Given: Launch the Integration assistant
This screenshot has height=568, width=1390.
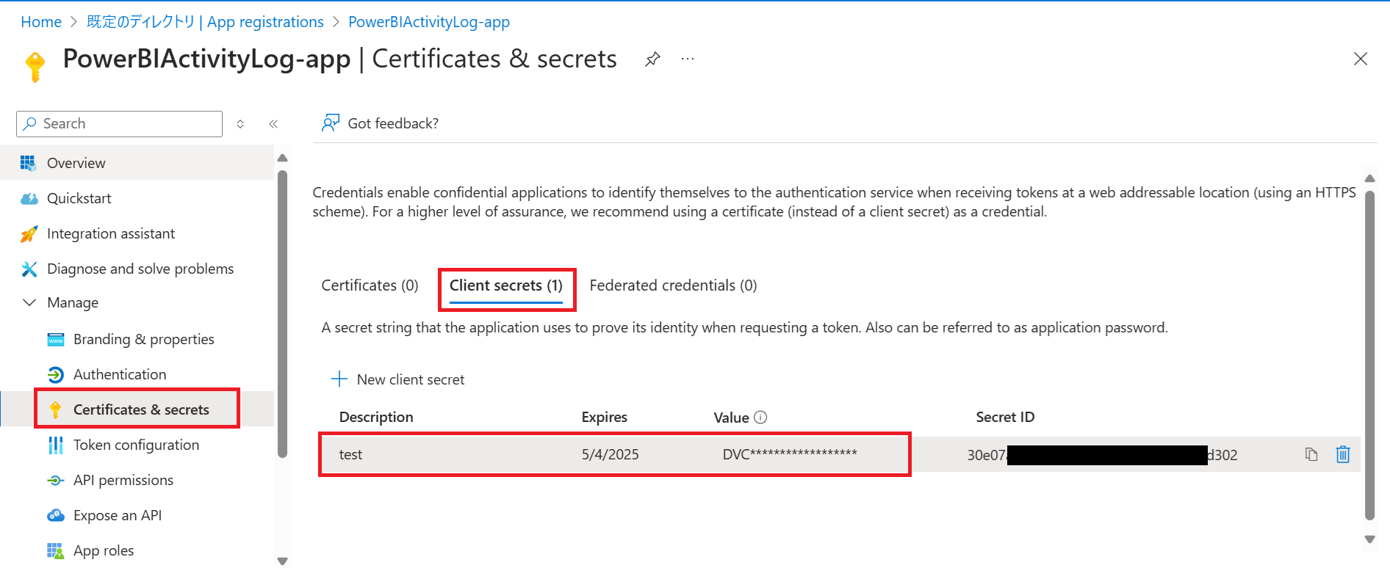Looking at the screenshot, I should (x=111, y=233).
